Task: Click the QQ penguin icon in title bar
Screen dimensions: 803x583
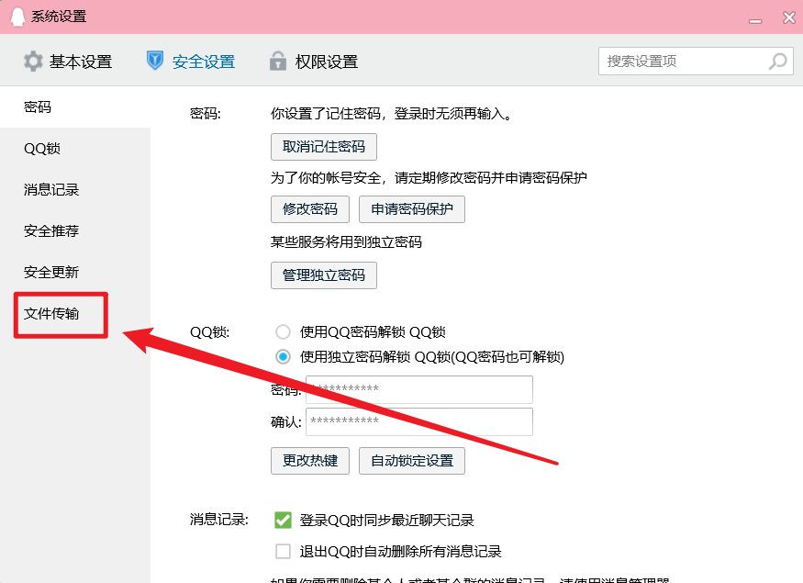Action: [x=17, y=17]
